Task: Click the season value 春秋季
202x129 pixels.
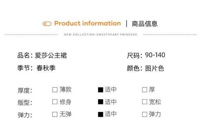Action: [x=46, y=68]
